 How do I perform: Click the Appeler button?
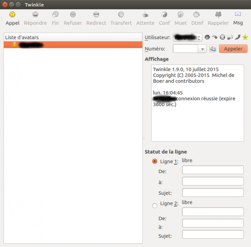pos(233,49)
